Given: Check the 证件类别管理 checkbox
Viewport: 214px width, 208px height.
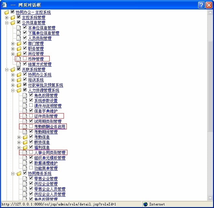Looking at the screenshot, I should click(31, 116).
